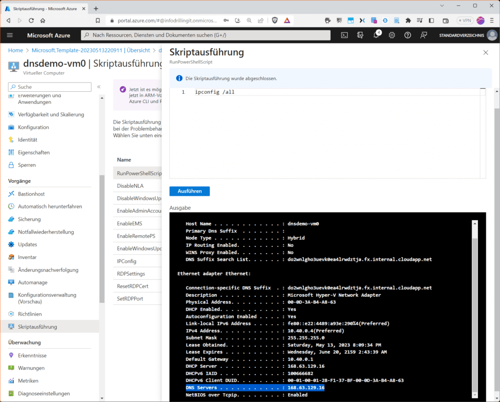Open the browser extensions puzzle icon

(x=408, y=20)
